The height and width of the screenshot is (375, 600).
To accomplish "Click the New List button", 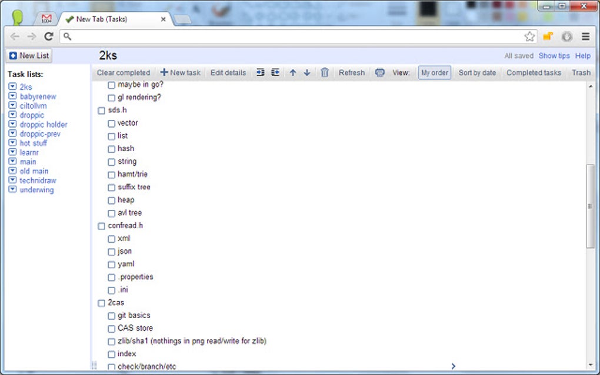I will 29,56.
